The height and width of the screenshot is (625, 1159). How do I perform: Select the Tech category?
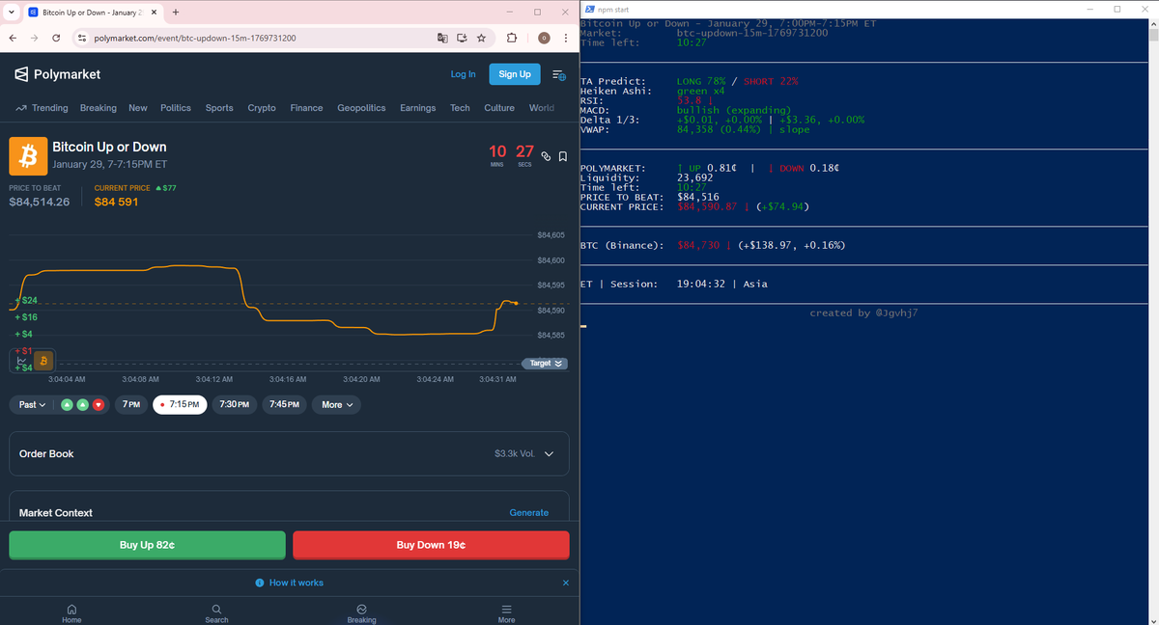pos(460,108)
